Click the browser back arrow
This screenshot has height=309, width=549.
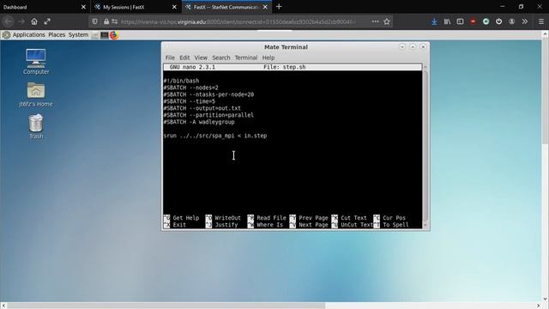9,21
